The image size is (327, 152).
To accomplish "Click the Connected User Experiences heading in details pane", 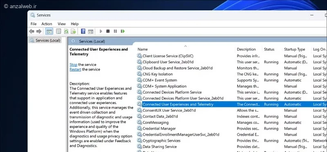I will coord(99,52).
